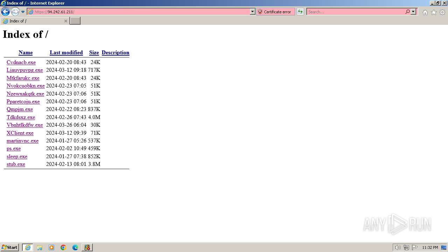Click the Mtkfarukc.exe link
This screenshot has height=252, width=448.
pos(23,78)
